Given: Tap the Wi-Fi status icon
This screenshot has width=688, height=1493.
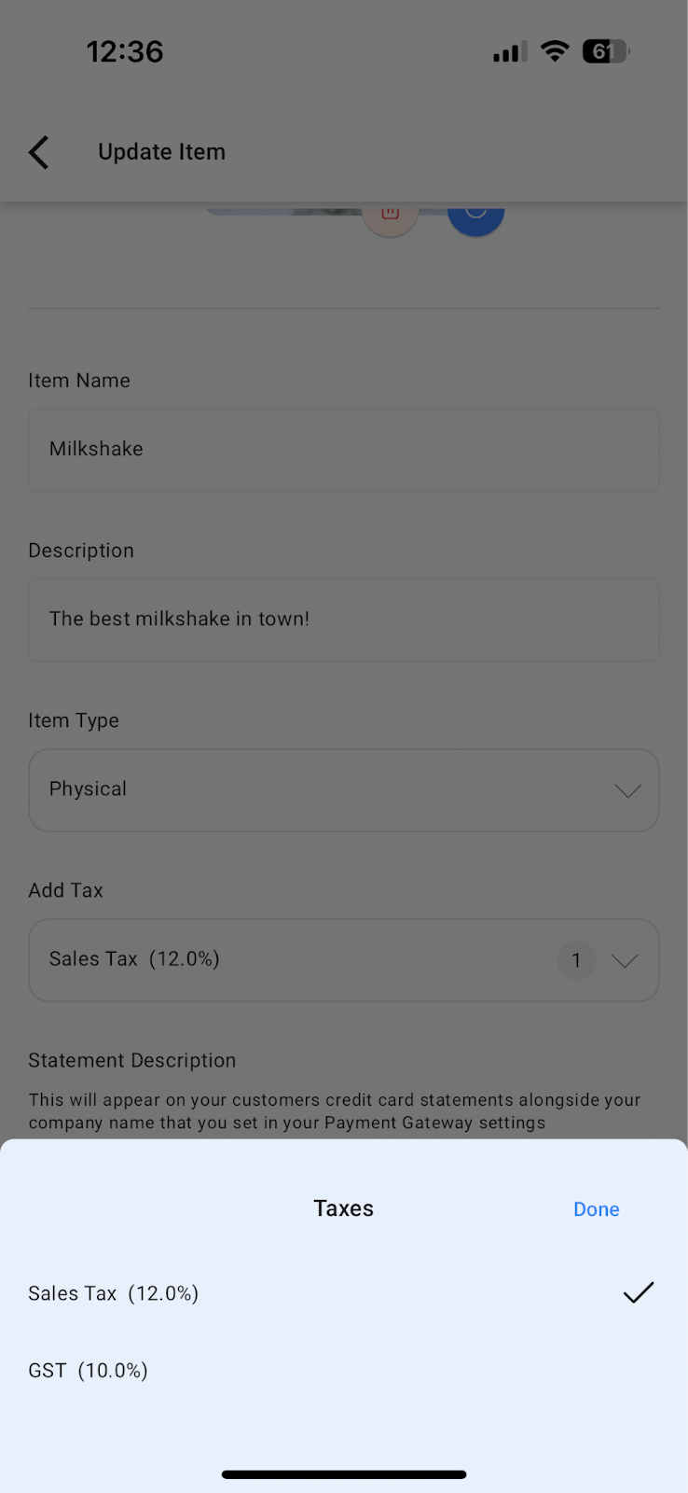Looking at the screenshot, I should [555, 51].
